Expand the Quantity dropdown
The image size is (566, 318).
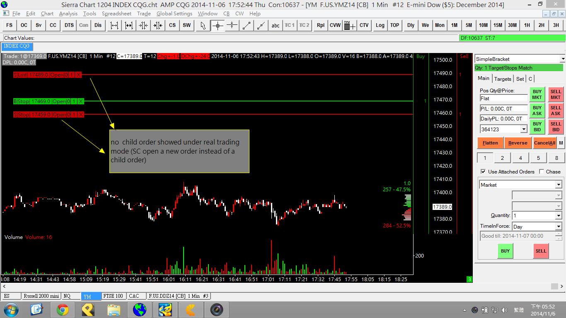click(559, 216)
